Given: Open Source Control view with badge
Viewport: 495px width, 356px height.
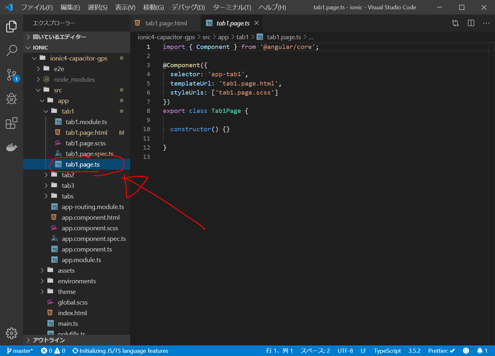Looking at the screenshot, I should click(x=12, y=75).
